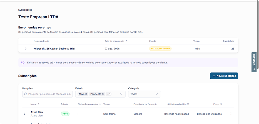Image resolution: width=259 pixels, height=124 pixels.
Task: Click the info icon next to Preço
Action: coord(221,104)
